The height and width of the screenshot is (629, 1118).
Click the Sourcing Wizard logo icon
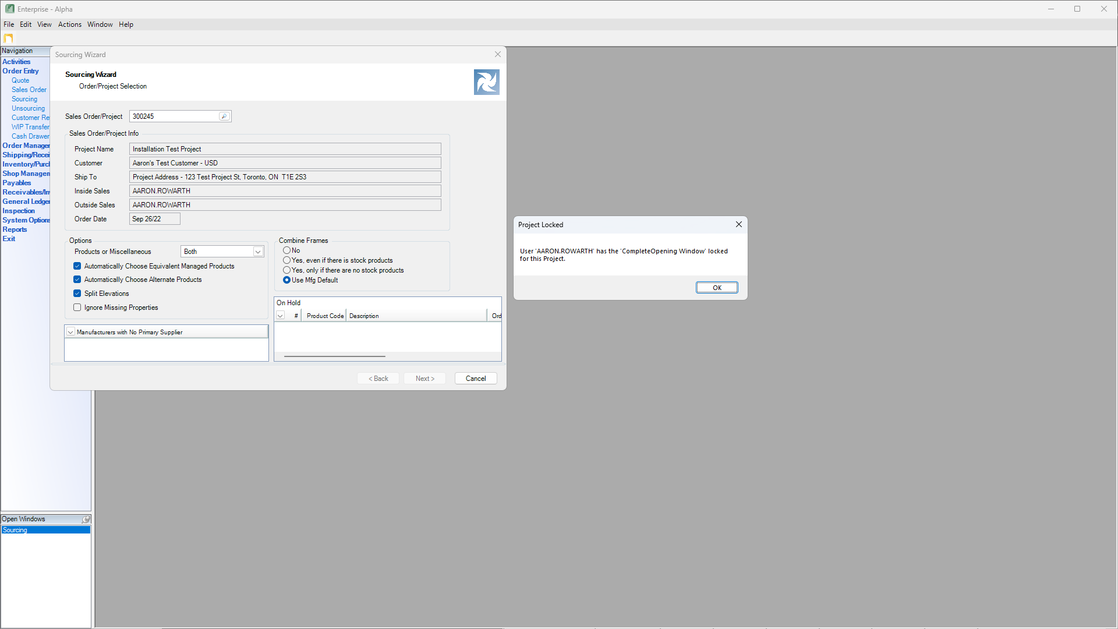pyautogui.click(x=486, y=82)
